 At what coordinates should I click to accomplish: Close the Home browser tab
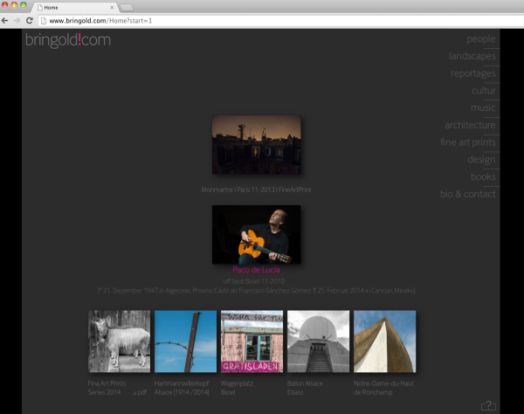click(x=112, y=7)
